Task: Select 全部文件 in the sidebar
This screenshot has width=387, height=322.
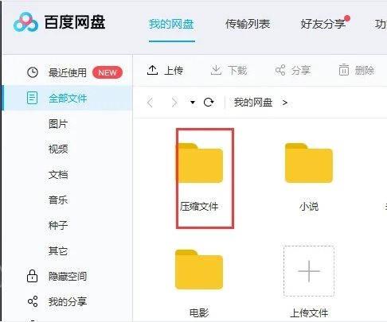Action: coord(68,98)
